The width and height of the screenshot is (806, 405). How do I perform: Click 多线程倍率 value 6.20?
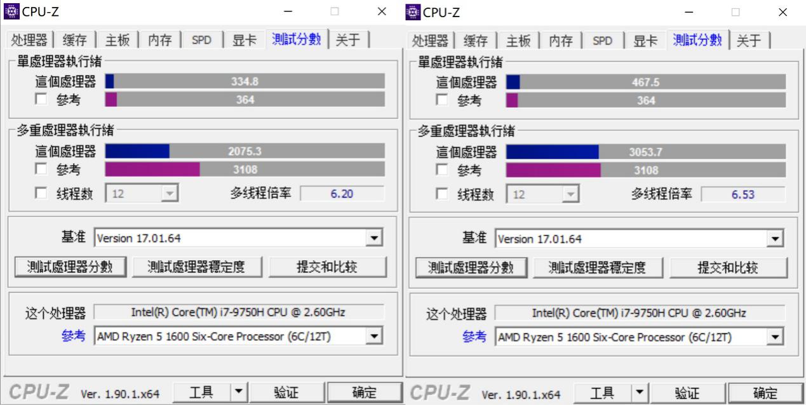[x=342, y=194]
